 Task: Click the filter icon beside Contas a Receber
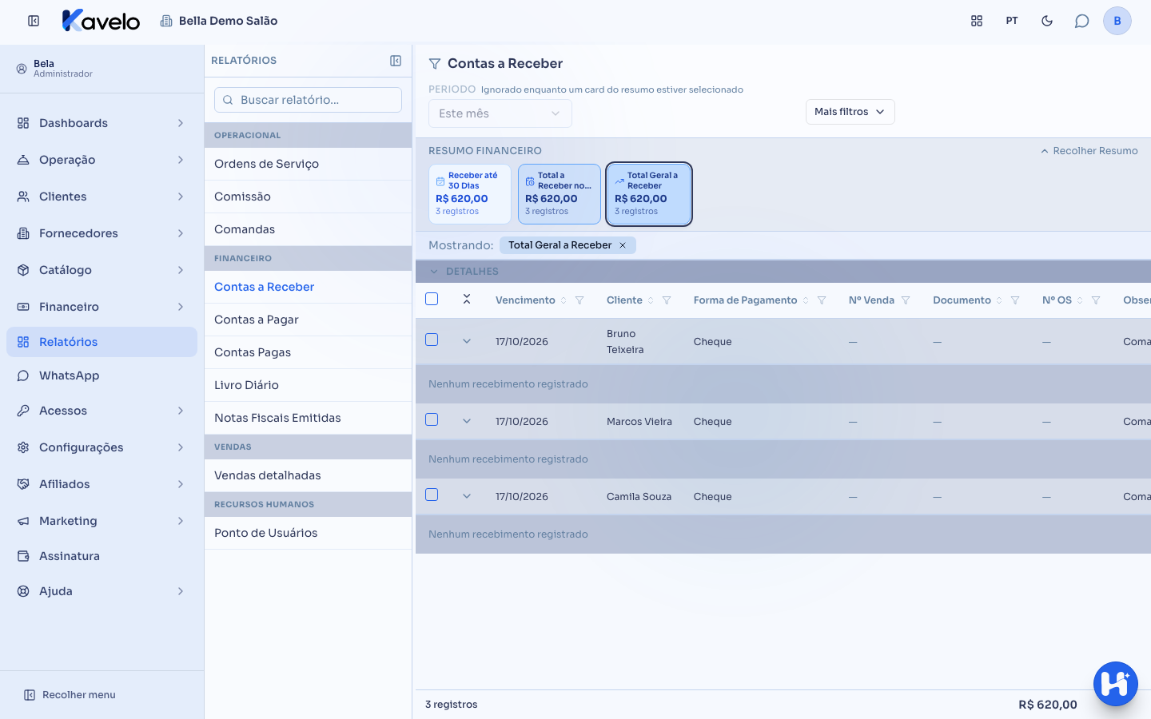point(435,64)
